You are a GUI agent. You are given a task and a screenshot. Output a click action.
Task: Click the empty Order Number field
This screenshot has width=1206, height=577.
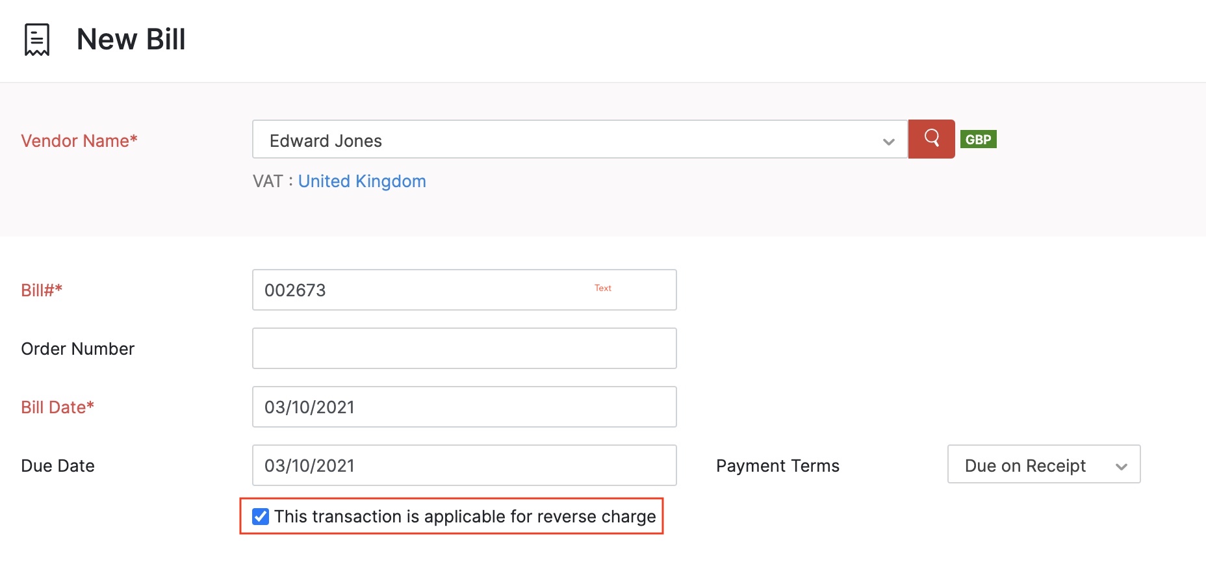click(464, 348)
